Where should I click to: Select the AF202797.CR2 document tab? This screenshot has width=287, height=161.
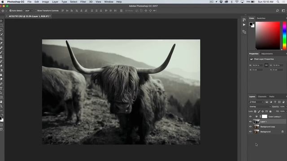coord(29,16)
